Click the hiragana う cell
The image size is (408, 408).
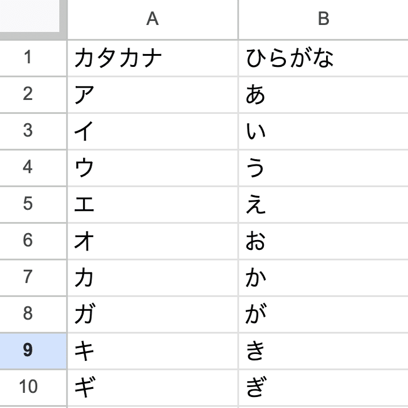pos(323,168)
